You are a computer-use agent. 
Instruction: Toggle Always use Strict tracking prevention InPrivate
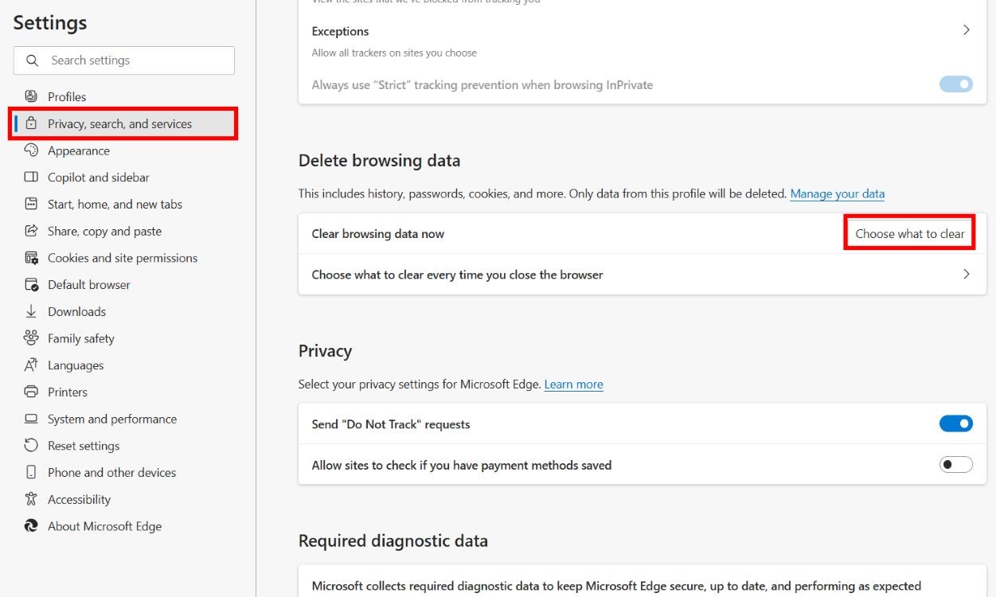click(x=956, y=84)
